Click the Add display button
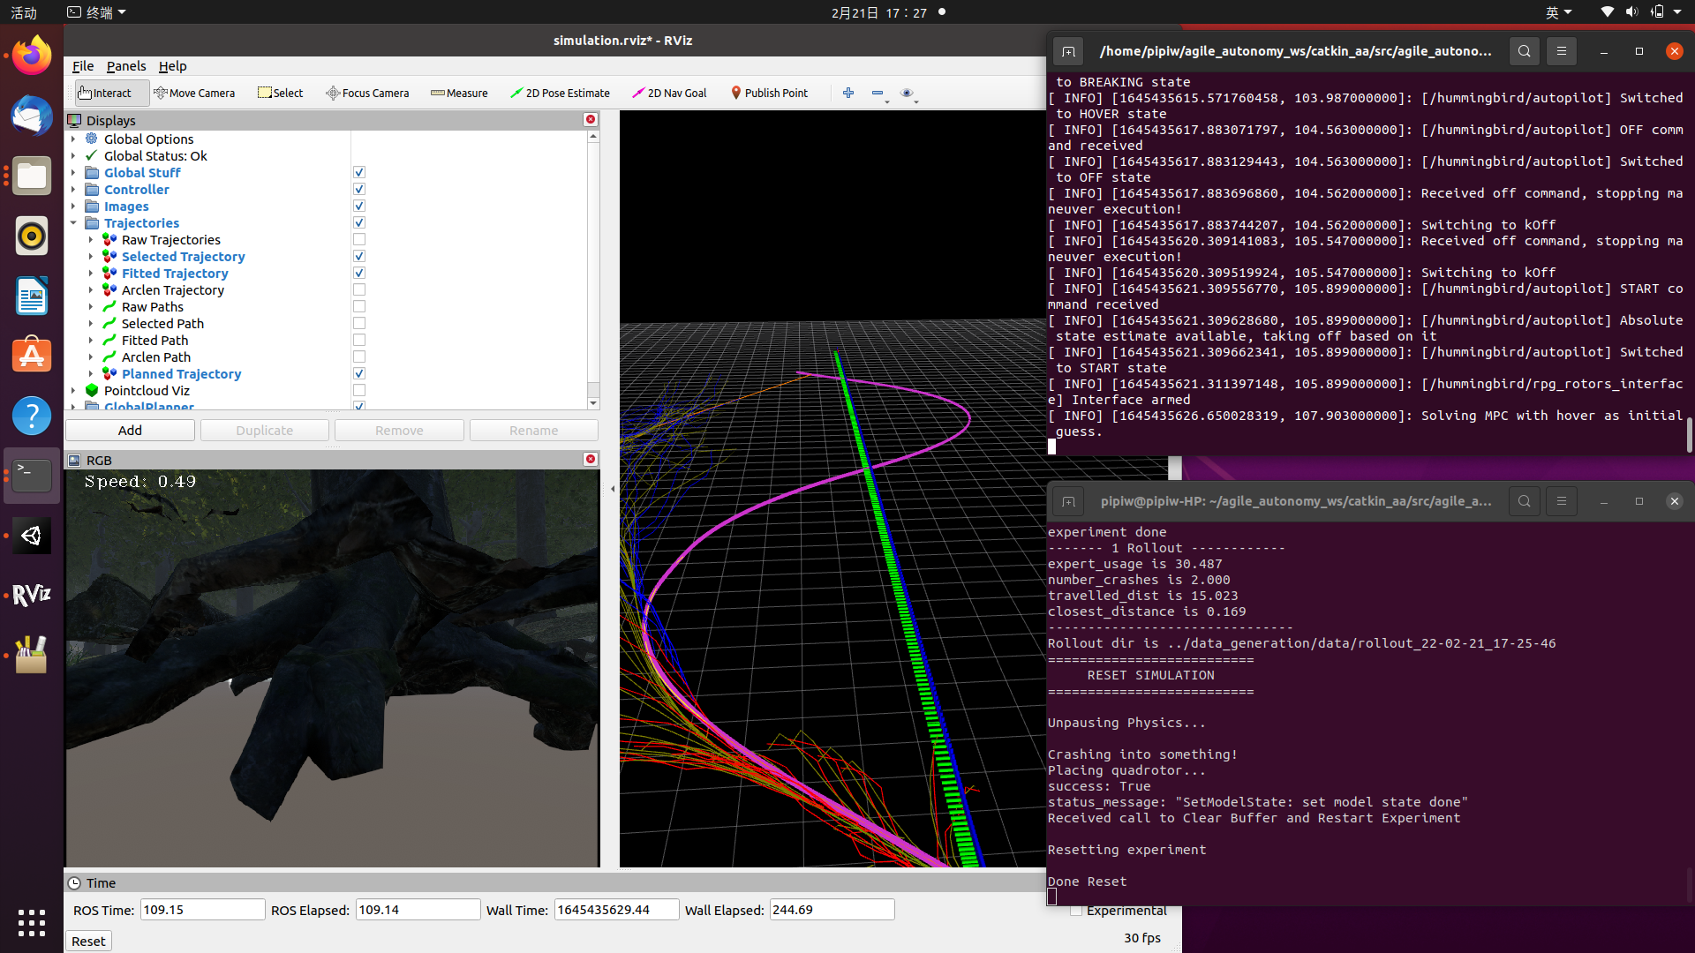 (x=130, y=431)
